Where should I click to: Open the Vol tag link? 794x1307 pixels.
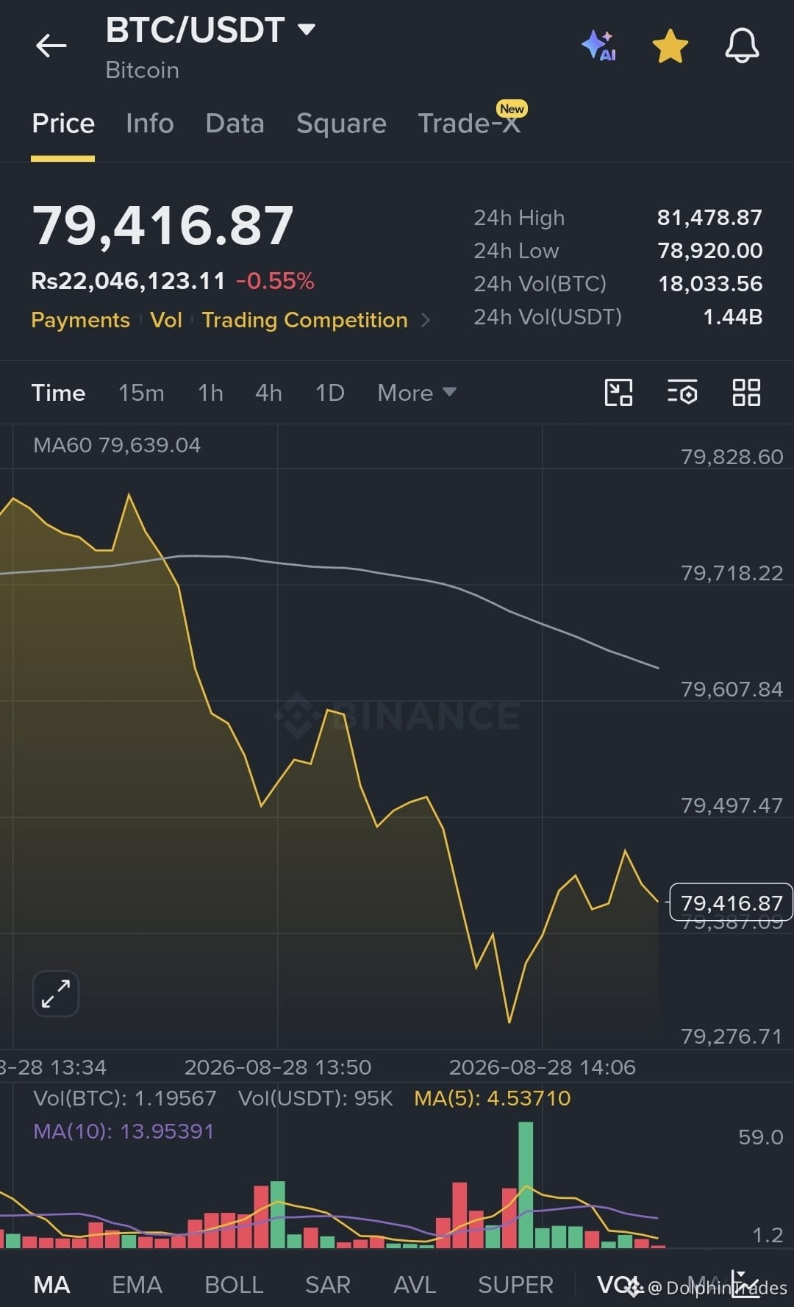pyautogui.click(x=166, y=320)
